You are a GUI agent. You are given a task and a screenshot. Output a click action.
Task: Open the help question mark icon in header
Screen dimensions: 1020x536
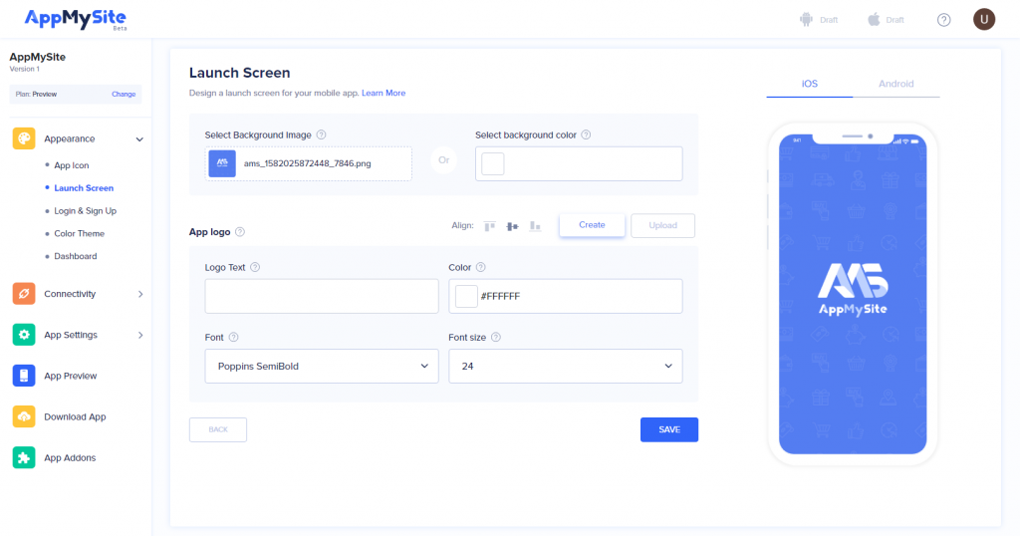(x=944, y=20)
